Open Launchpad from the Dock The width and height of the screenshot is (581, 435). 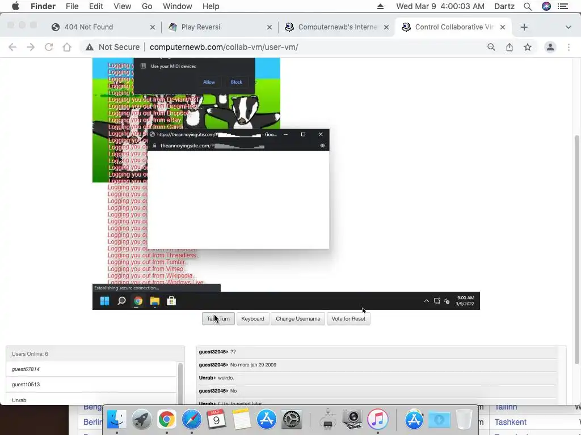pyautogui.click(x=141, y=420)
